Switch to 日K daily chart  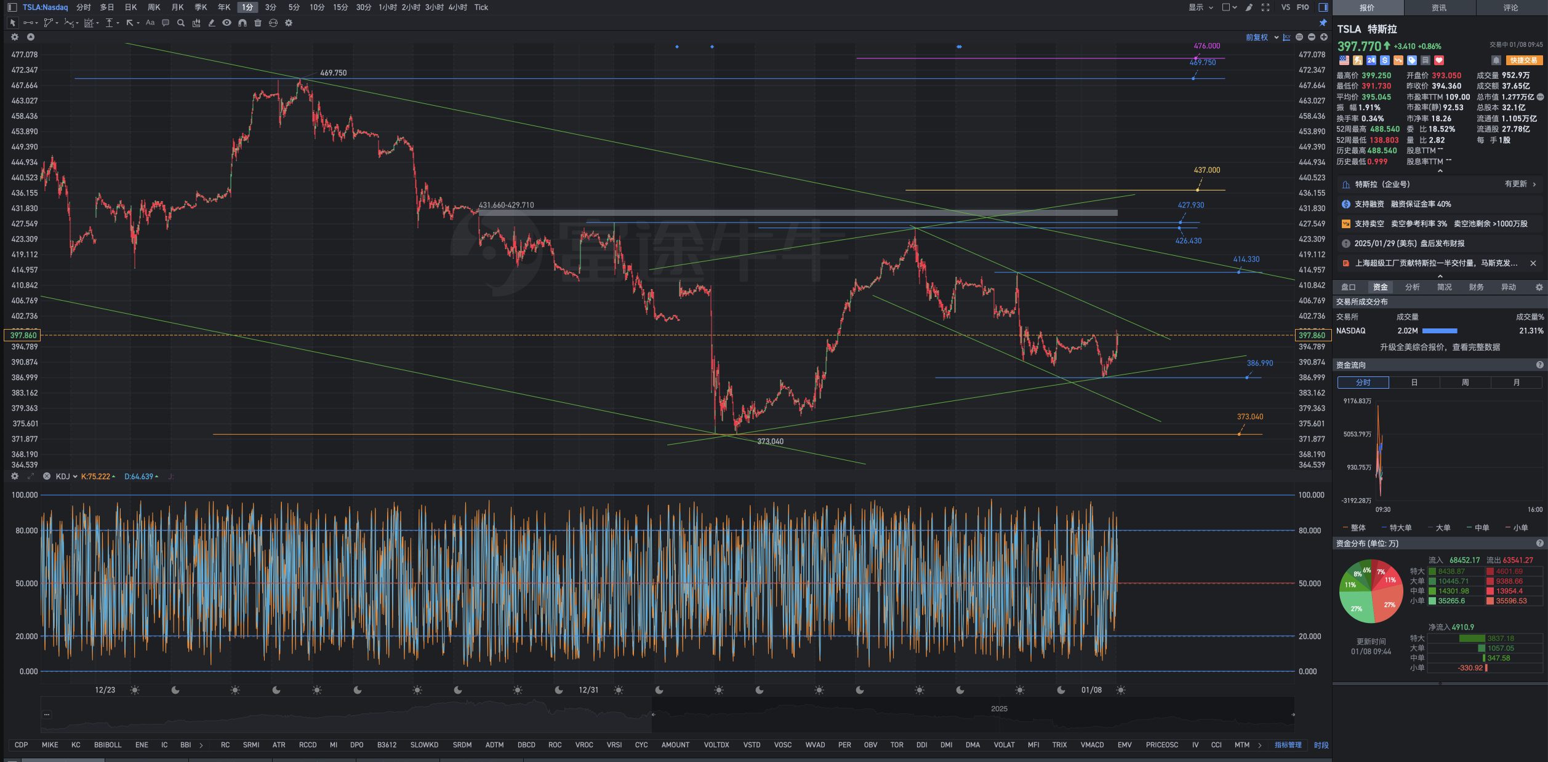(x=130, y=7)
